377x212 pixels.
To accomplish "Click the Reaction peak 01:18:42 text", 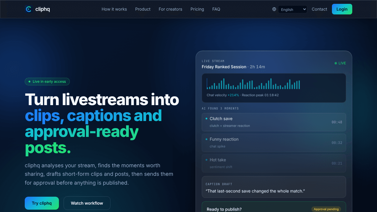I will coord(260,95).
